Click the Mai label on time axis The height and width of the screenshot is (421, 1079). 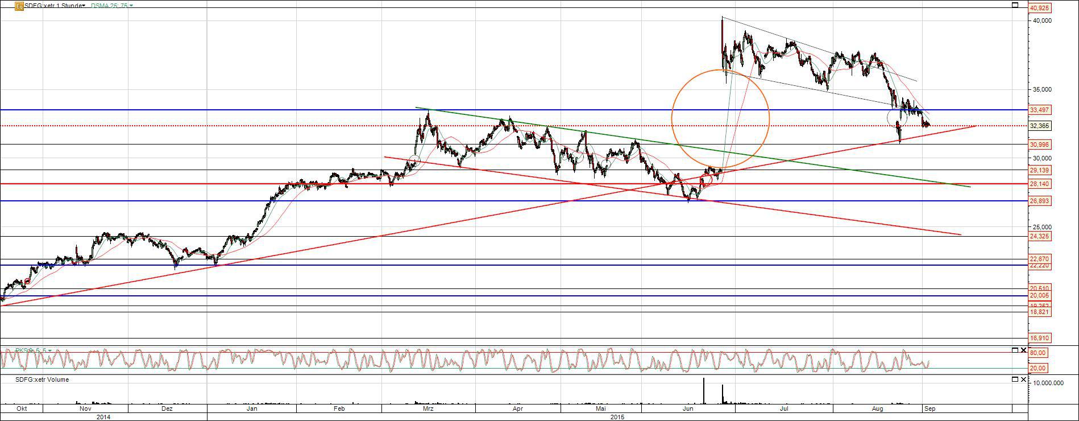click(x=601, y=408)
